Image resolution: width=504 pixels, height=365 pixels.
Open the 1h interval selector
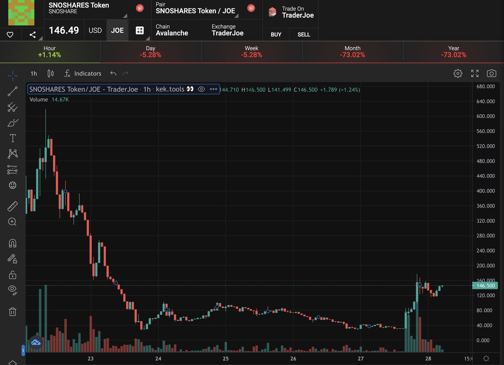point(33,73)
